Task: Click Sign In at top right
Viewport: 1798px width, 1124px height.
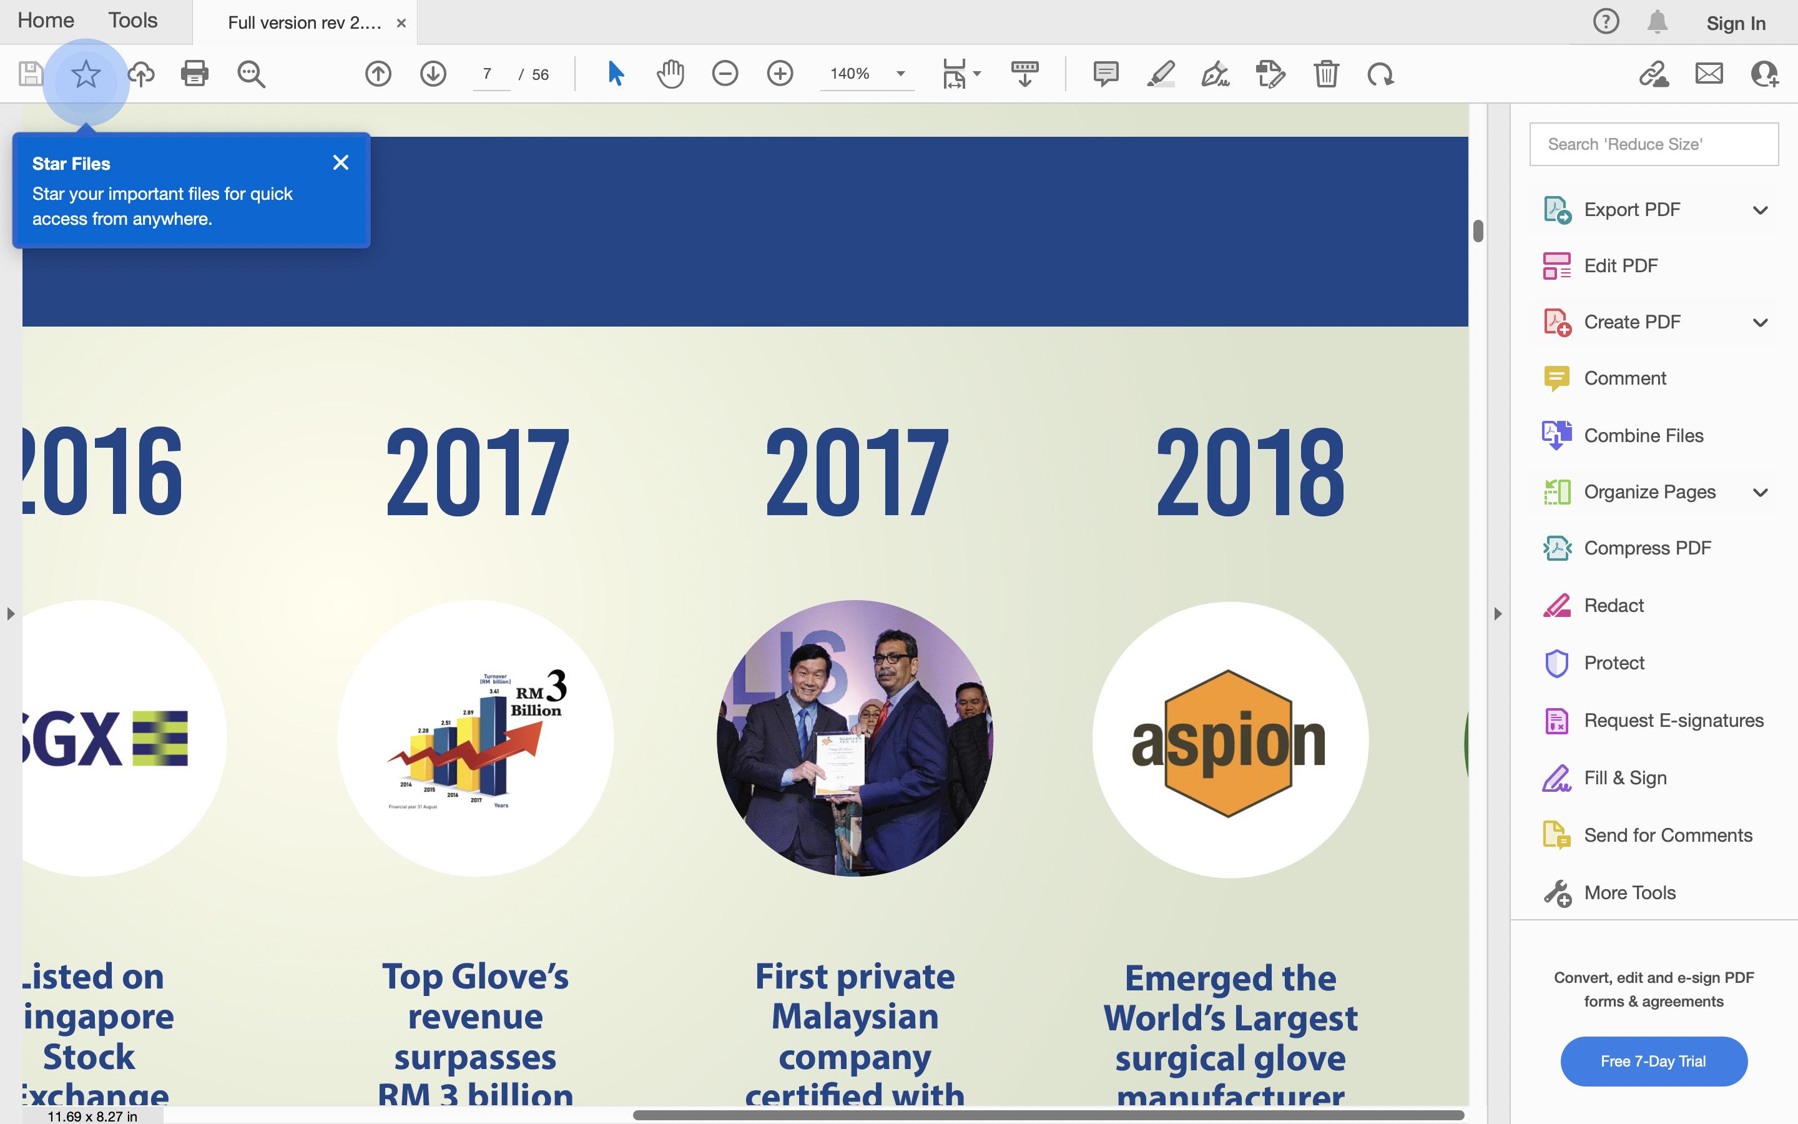Action: coord(1736,23)
